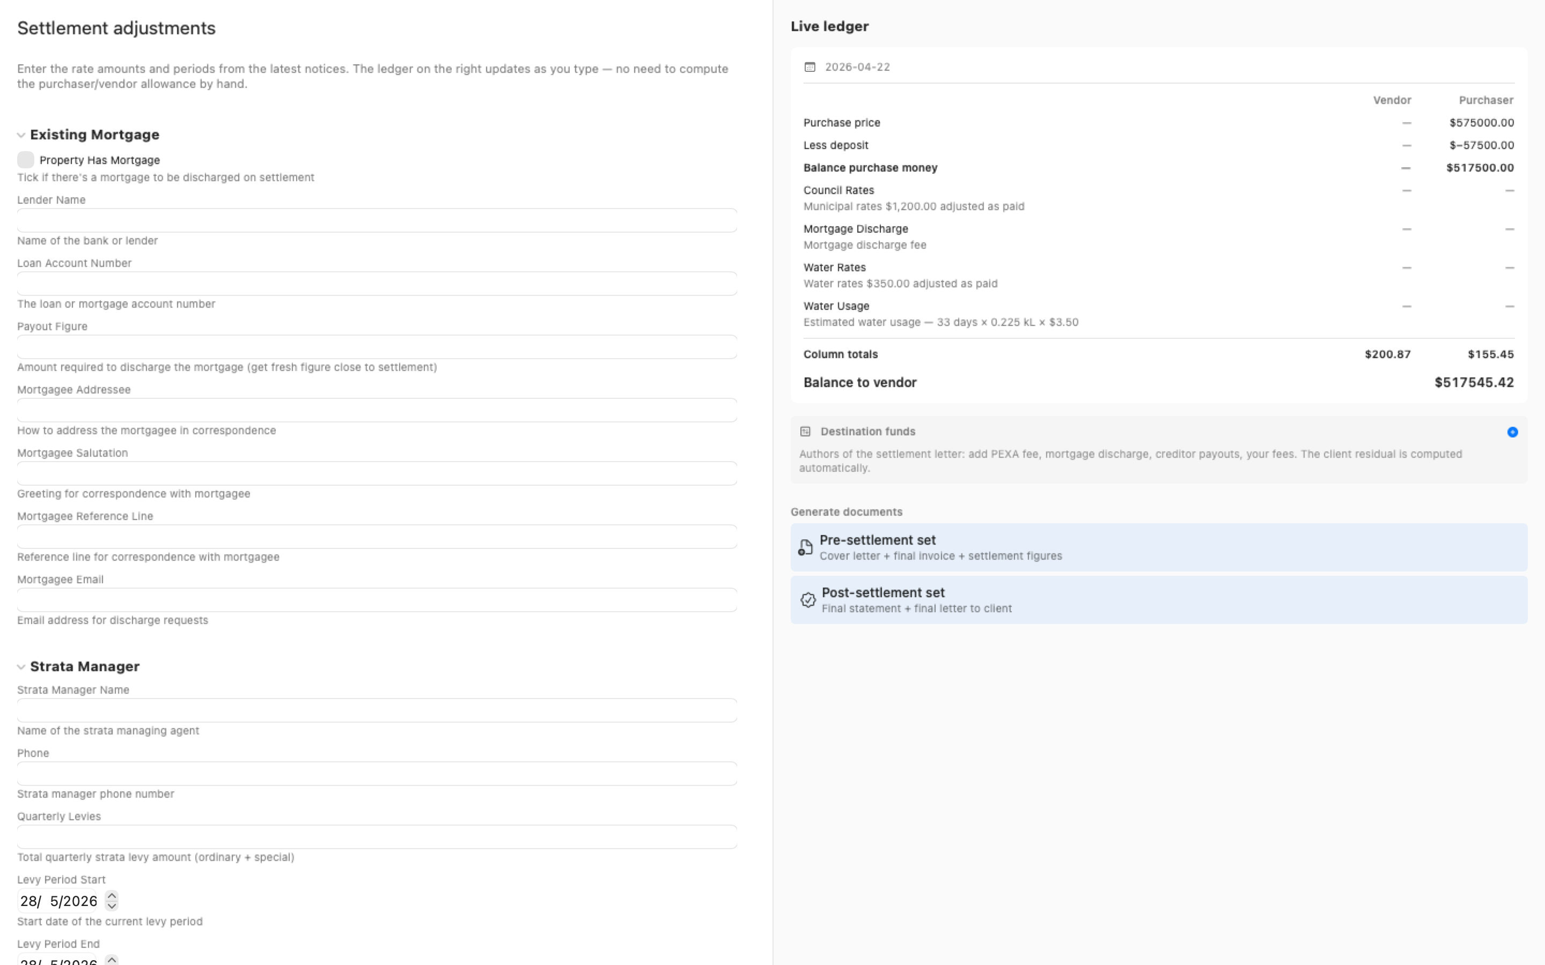Open the Destination funds panel

click(1158, 449)
